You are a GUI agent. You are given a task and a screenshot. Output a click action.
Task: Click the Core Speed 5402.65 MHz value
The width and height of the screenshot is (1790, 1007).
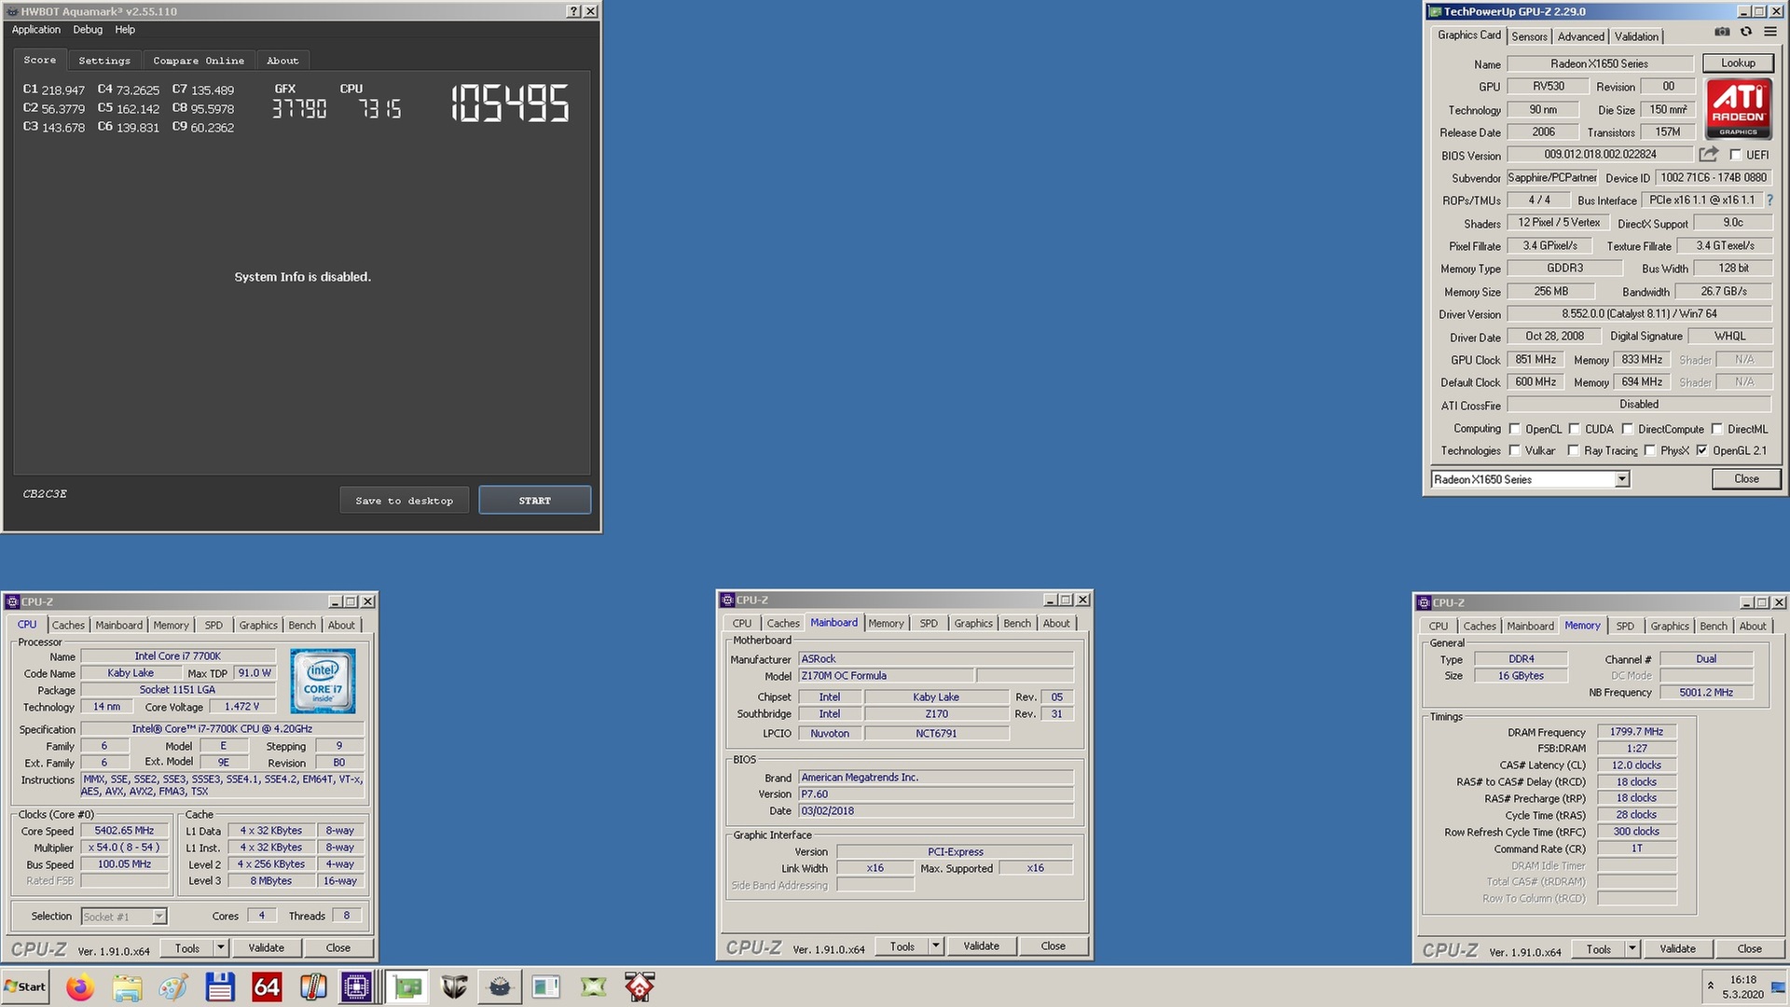pos(124,830)
